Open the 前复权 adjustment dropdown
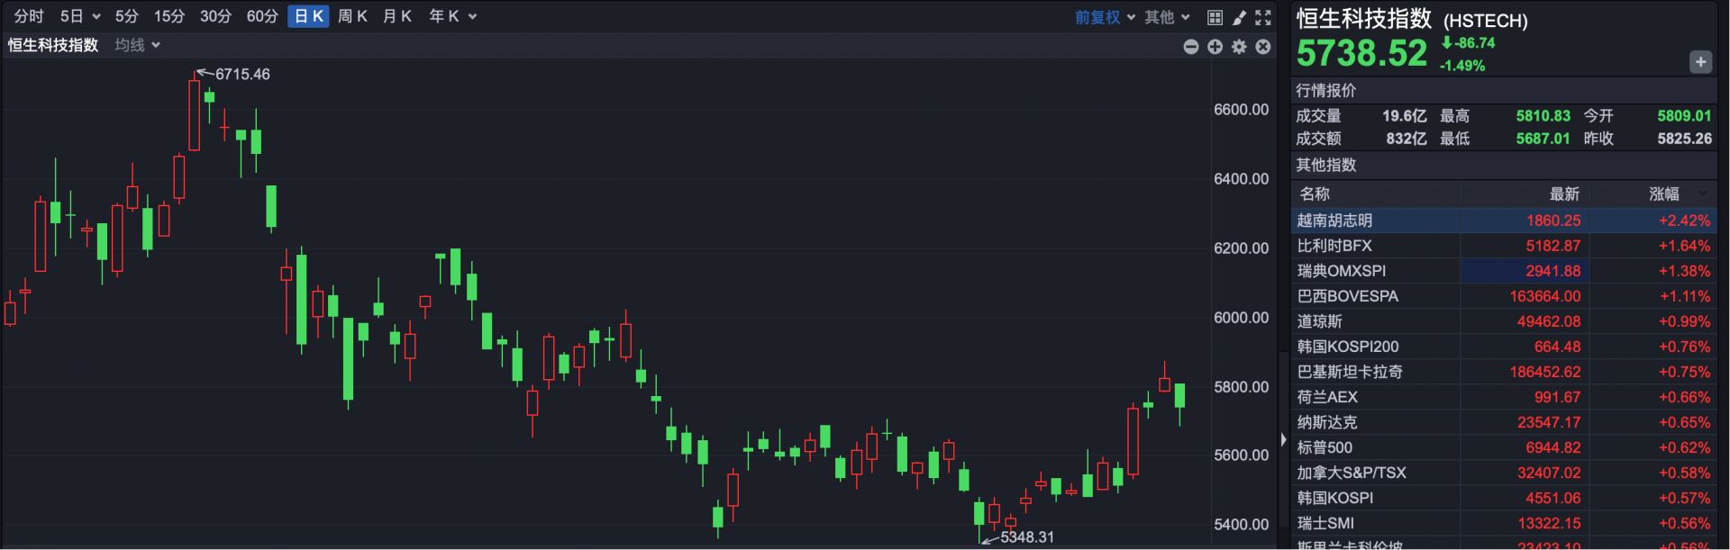Screen dimensions: 1730x550 [x=1105, y=17]
